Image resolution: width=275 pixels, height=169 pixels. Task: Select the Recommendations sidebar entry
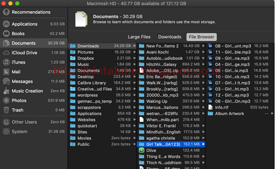pos(34,12)
